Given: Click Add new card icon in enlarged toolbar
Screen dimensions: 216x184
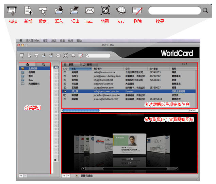Looking at the screenshot, I should point(28,10).
